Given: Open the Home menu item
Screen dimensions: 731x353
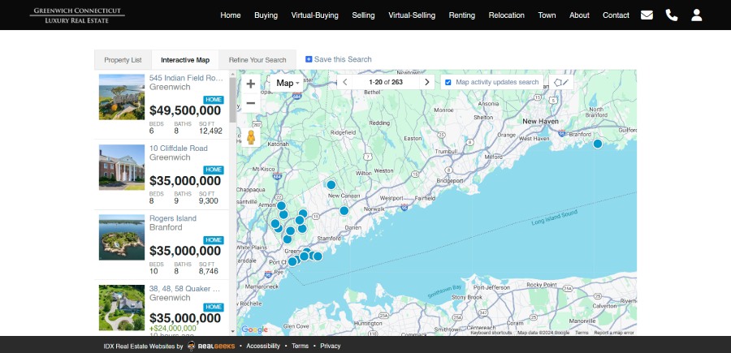Looking at the screenshot, I should tap(231, 15).
